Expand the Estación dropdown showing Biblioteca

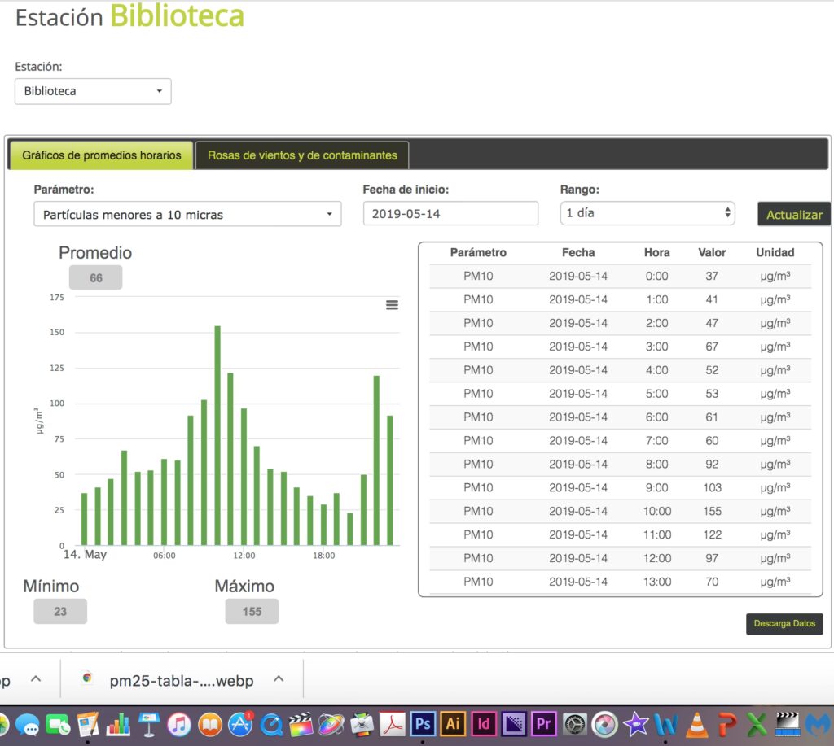[x=93, y=91]
